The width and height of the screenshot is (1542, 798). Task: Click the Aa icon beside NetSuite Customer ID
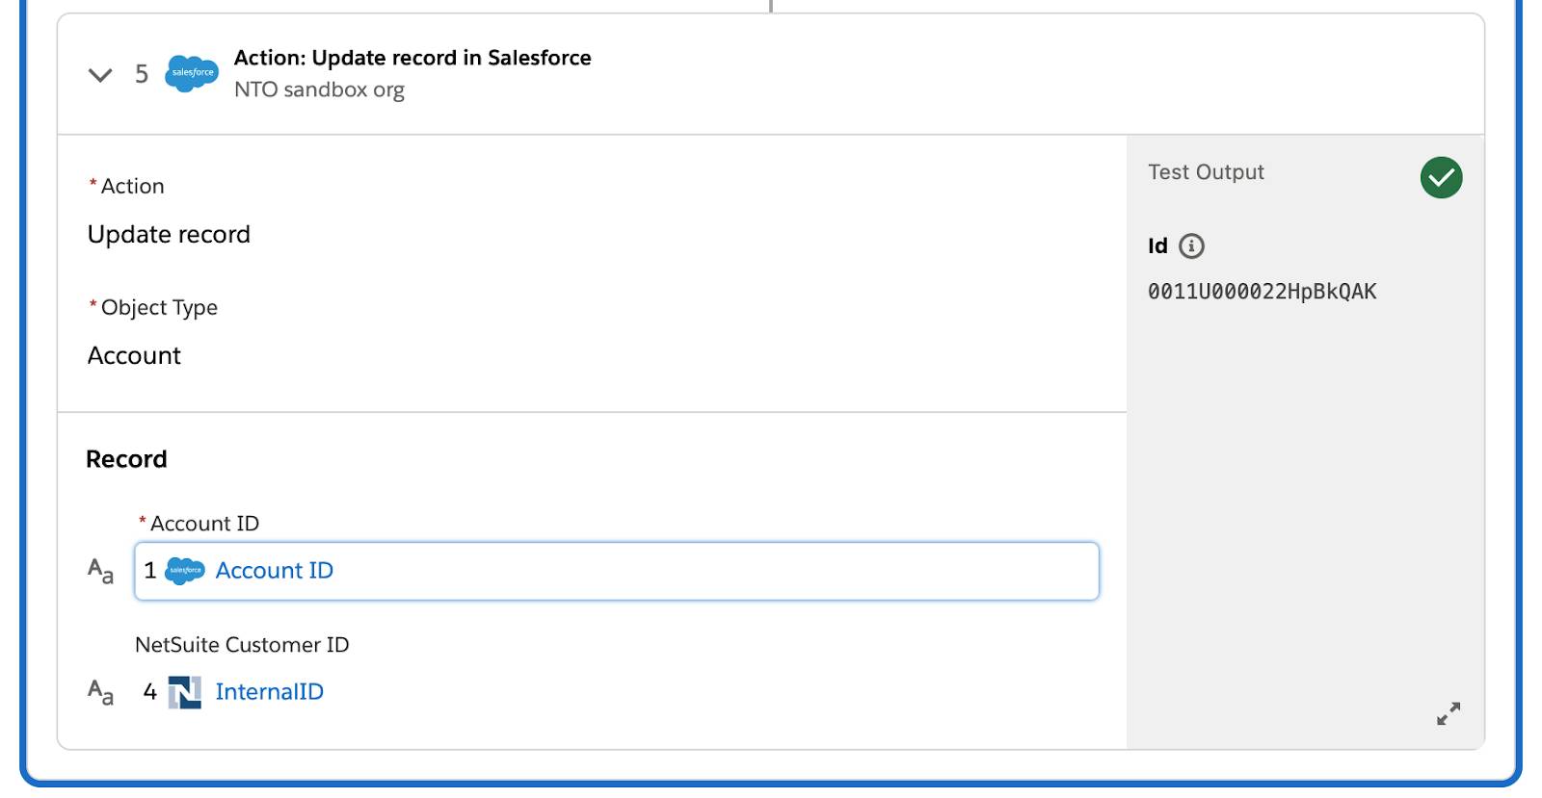pyautogui.click(x=100, y=691)
